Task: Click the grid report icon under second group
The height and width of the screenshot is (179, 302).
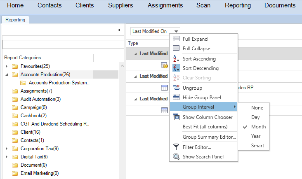Action: point(165,88)
